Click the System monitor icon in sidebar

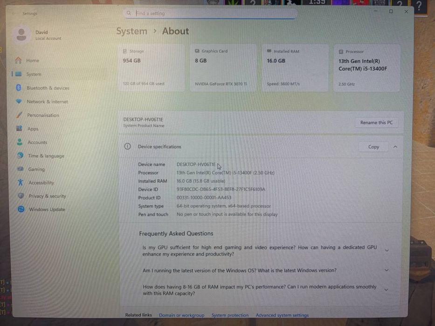[x=19, y=74]
